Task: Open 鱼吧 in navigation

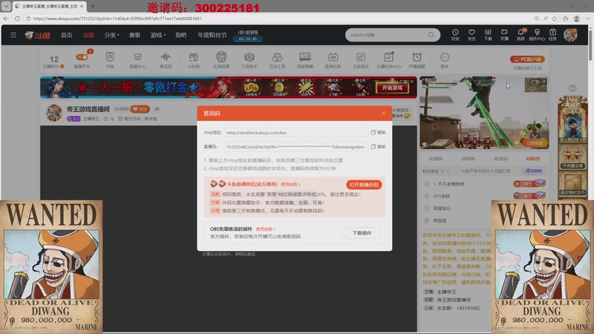Action: pos(180,35)
